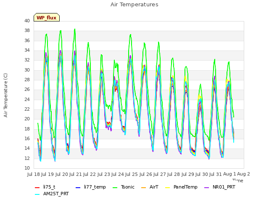Click the 10 y-axis tick label
The image size is (269, 202).
coord(27,168)
